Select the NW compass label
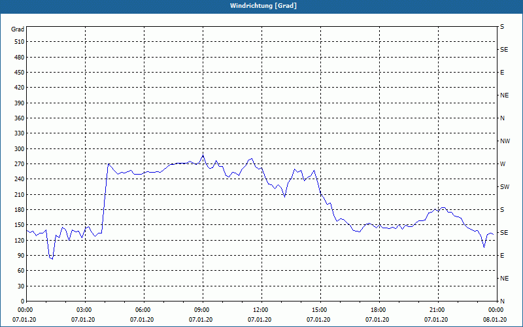Image resolution: width=523 pixels, height=327 pixels. [x=505, y=141]
